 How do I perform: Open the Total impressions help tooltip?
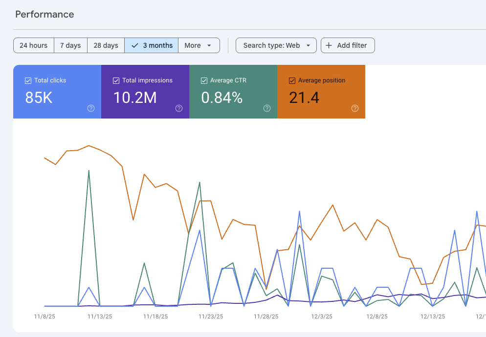(x=178, y=109)
